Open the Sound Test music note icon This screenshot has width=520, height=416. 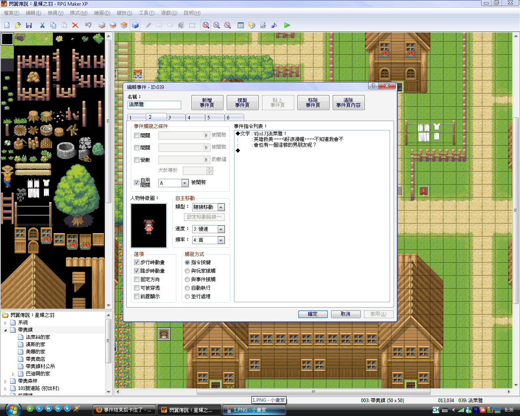tap(274, 25)
